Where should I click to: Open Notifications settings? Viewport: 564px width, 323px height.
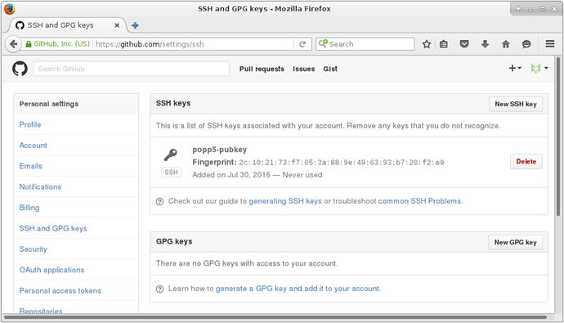[40, 186]
